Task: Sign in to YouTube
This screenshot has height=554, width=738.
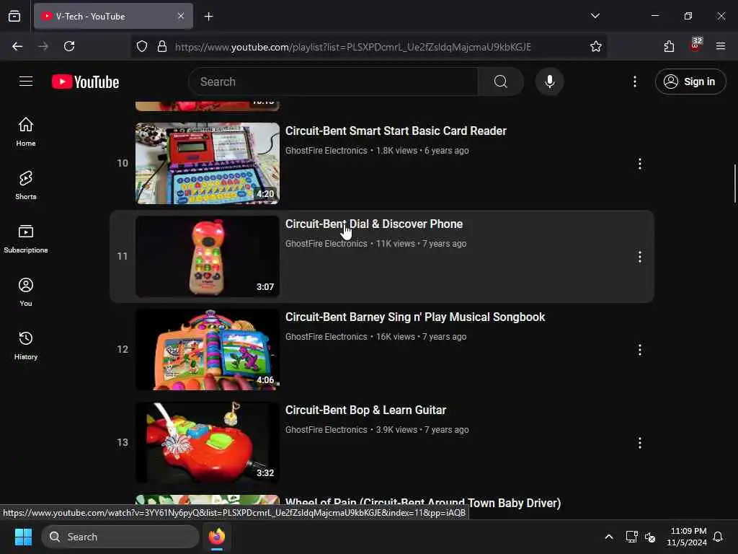Action: click(690, 82)
